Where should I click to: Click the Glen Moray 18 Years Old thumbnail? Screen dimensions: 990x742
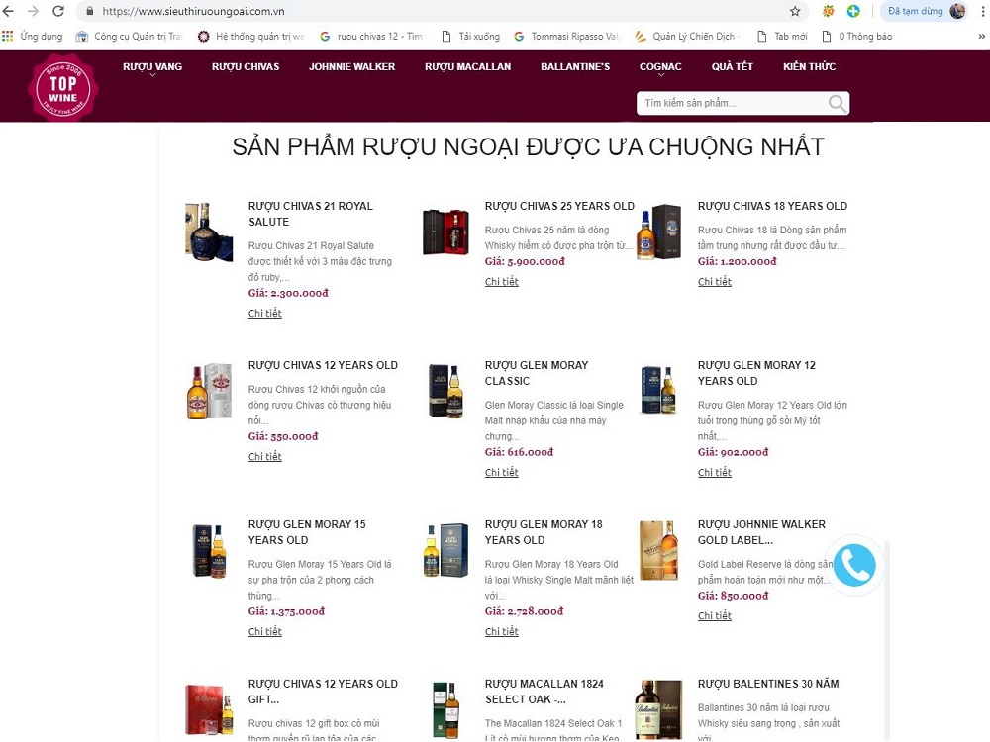(445, 550)
